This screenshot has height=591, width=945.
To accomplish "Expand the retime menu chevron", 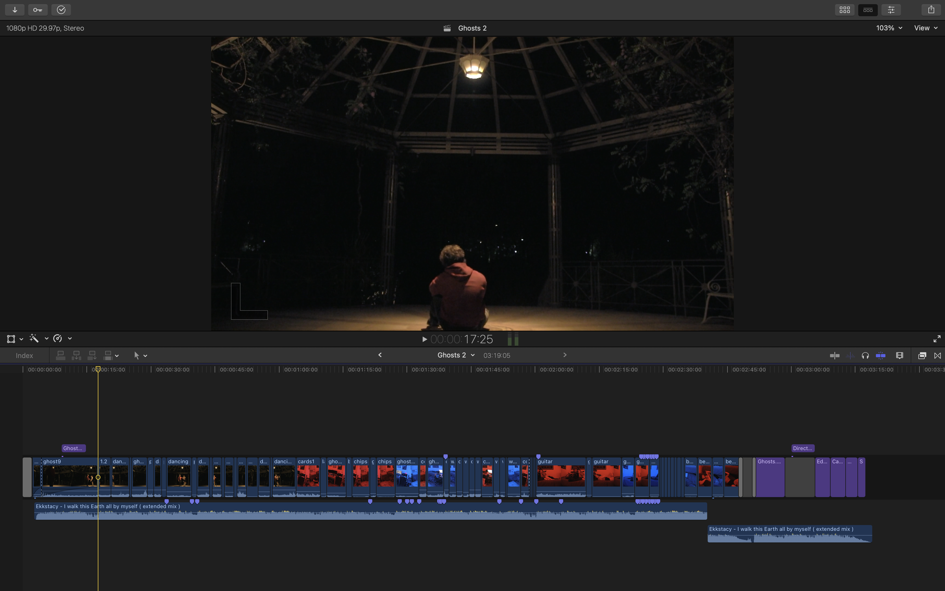I will (70, 339).
